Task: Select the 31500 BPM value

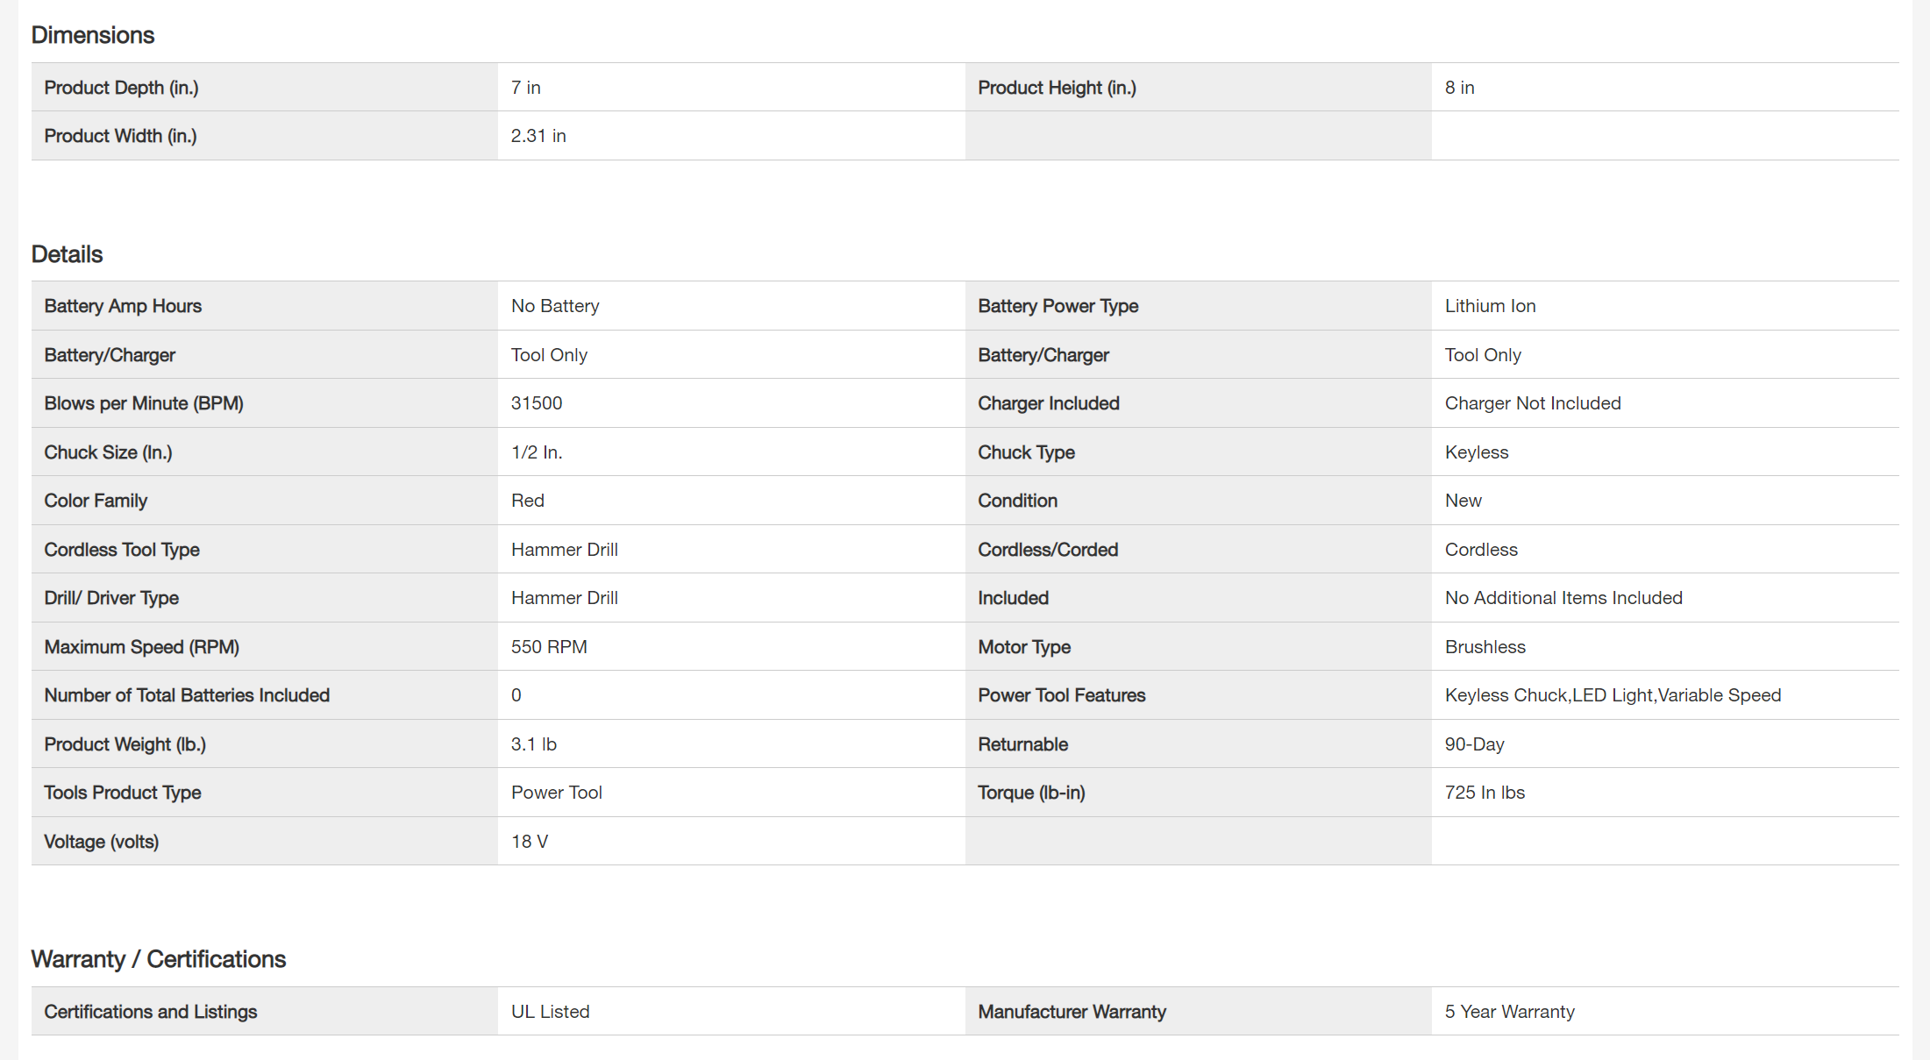Action: click(537, 403)
